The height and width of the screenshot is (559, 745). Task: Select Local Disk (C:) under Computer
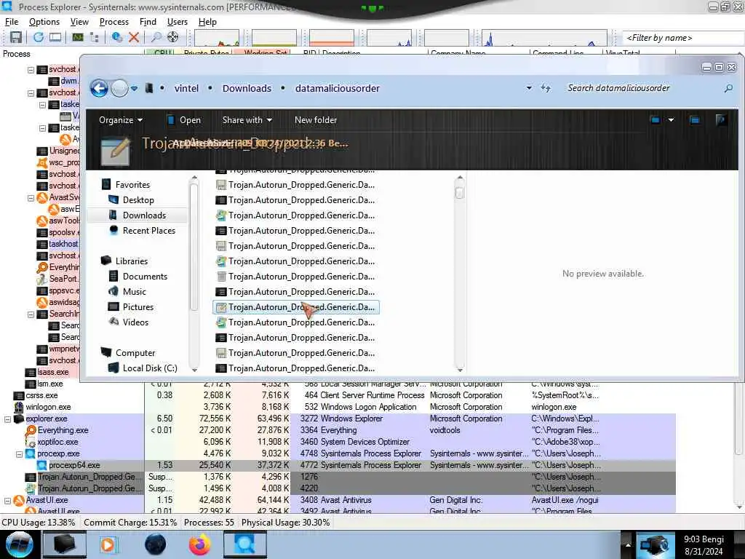[x=150, y=368]
